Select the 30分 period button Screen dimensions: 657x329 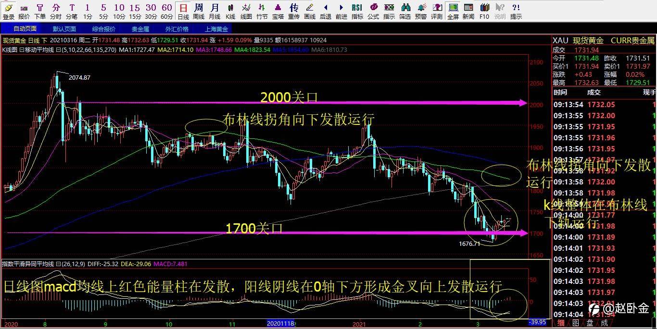point(151,11)
